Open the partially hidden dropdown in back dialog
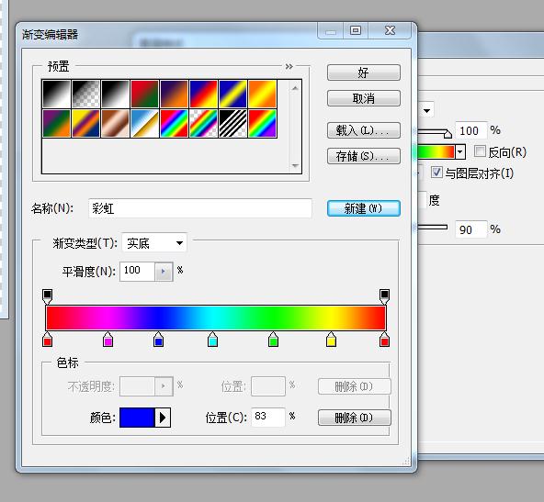544x502 pixels. pos(426,110)
